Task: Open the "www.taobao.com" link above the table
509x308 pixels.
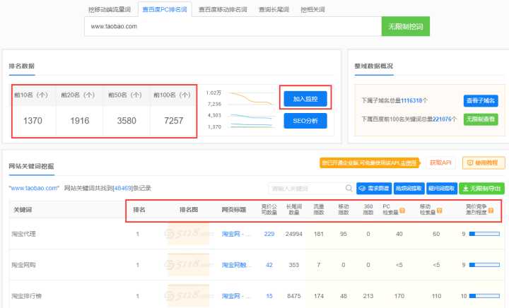Action: [34, 188]
